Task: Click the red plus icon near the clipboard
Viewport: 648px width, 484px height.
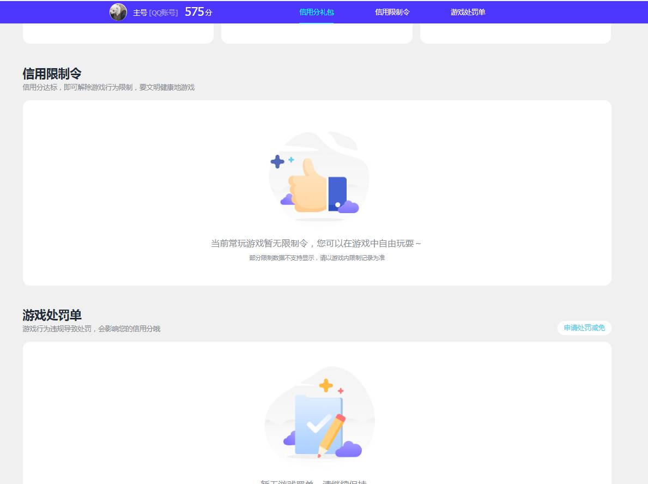Action: click(x=341, y=390)
